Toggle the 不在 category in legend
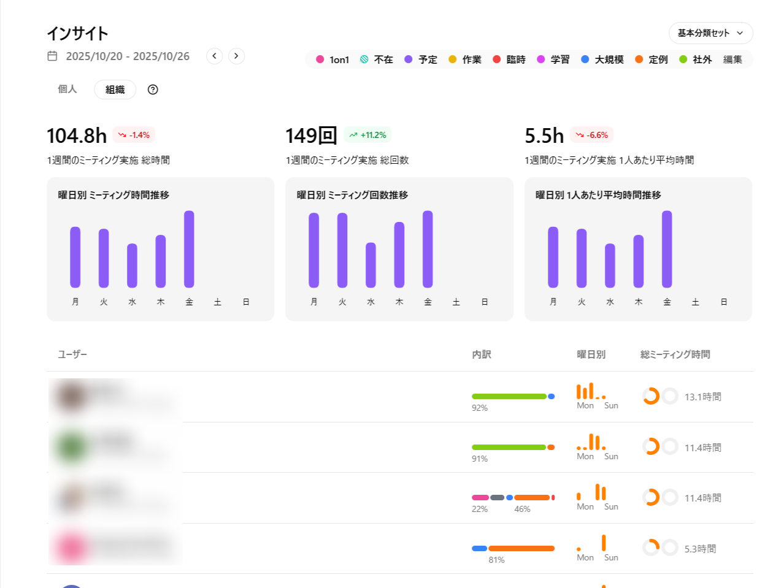 point(377,59)
